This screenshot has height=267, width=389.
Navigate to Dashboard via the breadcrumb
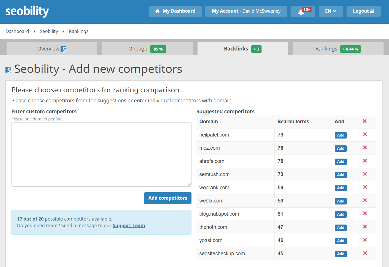(17, 31)
